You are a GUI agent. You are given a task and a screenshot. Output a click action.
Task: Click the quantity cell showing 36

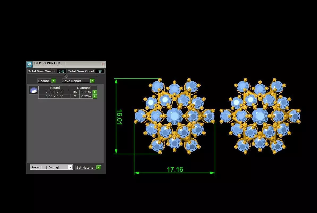tap(75, 92)
